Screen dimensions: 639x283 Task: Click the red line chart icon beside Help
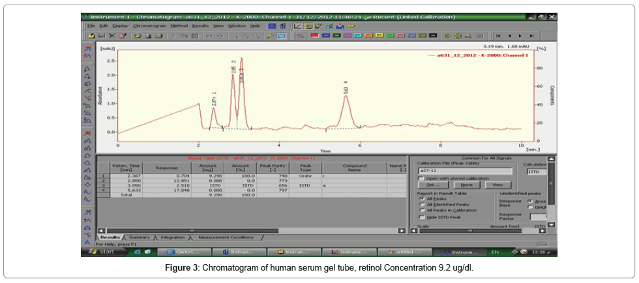[297, 26]
